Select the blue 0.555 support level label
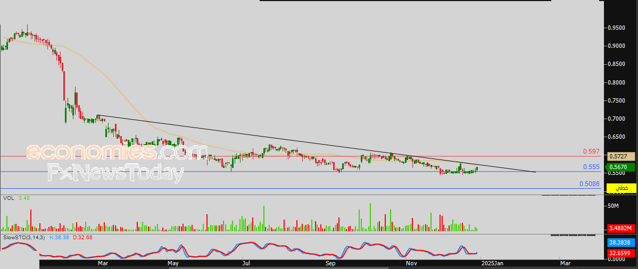 (591, 166)
